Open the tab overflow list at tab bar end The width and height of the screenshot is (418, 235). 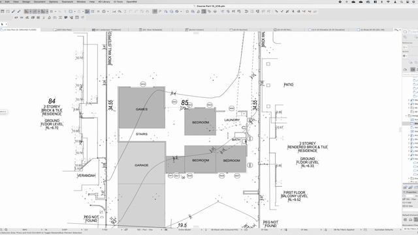[x=398, y=29]
